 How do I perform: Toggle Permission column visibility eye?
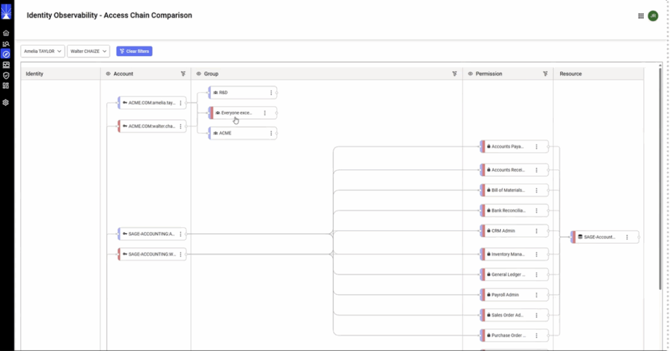pyautogui.click(x=470, y=74)
